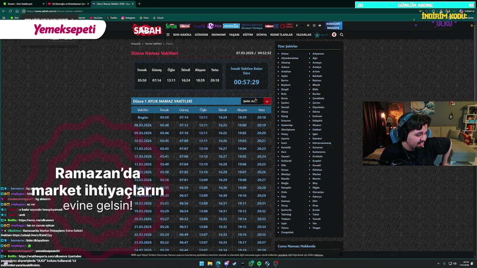Show hidden system tray icons chevron
This screenshot has width=477, height=268.
[438, 264]
